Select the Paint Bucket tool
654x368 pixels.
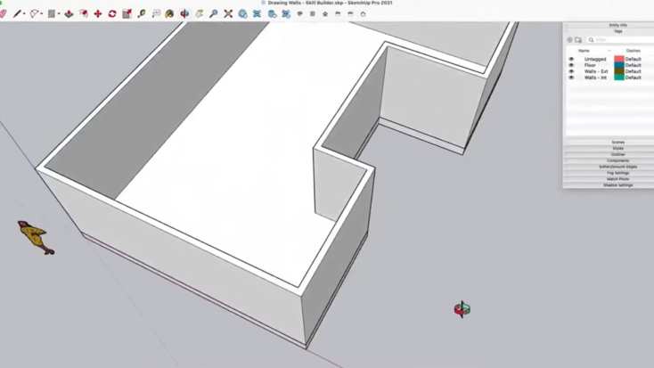(169, 14)
